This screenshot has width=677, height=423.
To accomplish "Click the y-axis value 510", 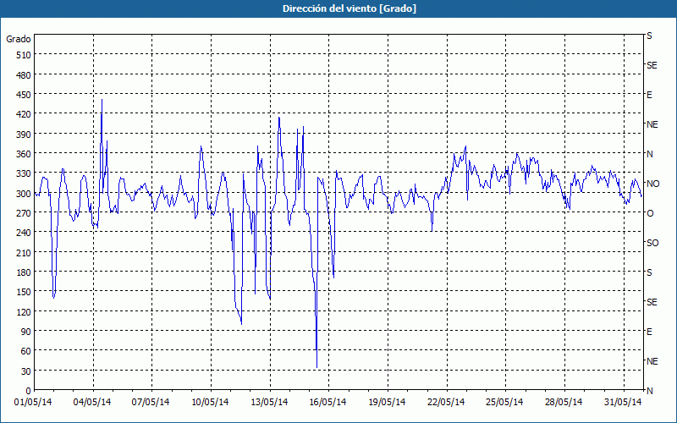I will (24, 55).
